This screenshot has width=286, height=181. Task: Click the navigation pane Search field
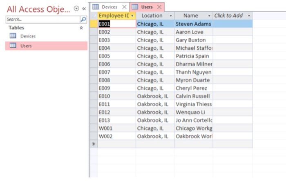click(x=43, y=19)
